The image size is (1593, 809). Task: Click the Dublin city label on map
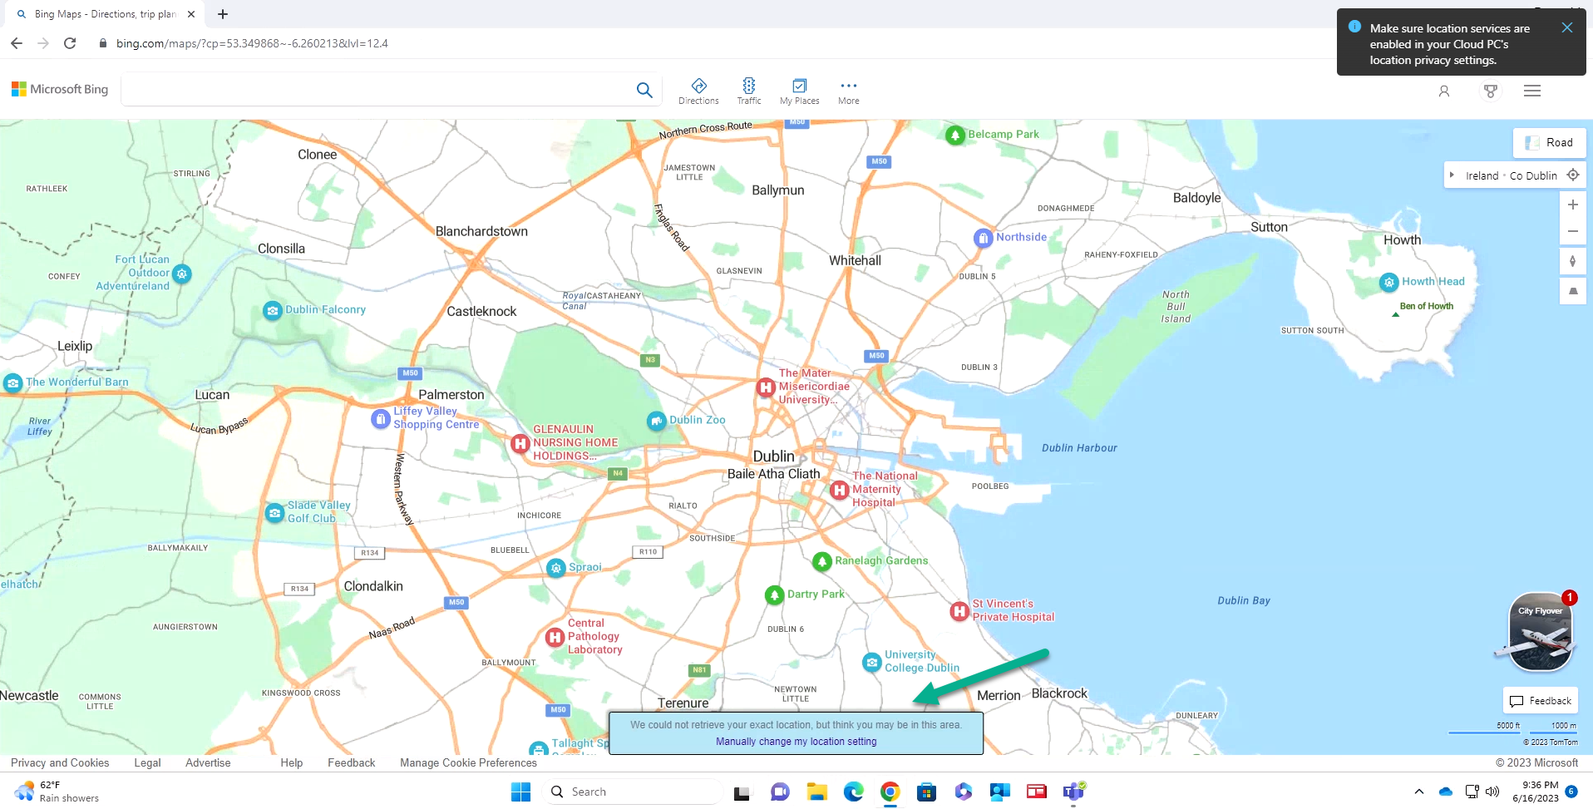[x=773, y=456]
